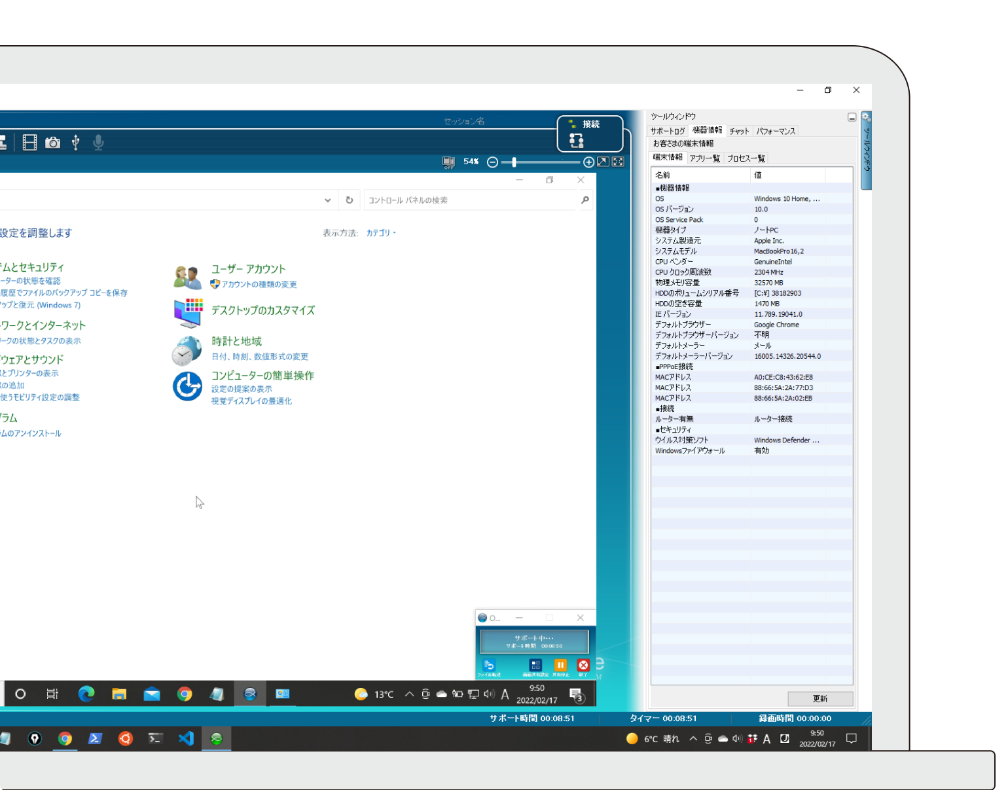Click the microphone icon in the toolbar
The image size is (1008, 790).
[x=99, y=143]
